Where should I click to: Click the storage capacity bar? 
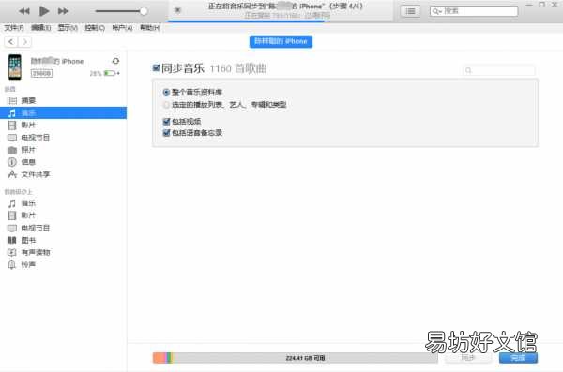pos(296,358)
